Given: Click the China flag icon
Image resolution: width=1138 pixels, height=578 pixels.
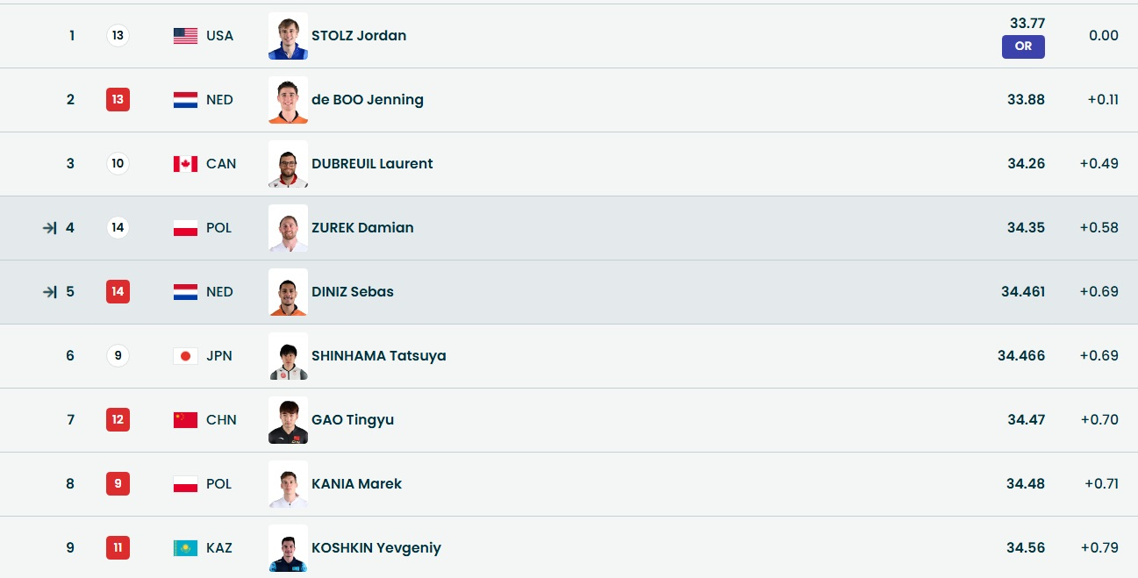Looking at the screenshot, I should click(x=185, y=420).
